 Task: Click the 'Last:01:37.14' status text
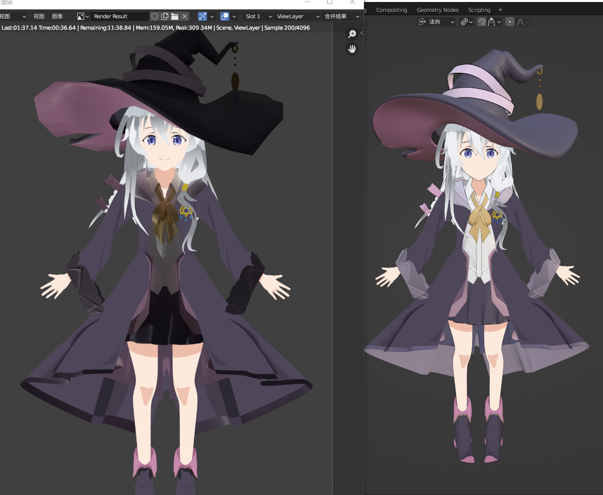[19, 28]
